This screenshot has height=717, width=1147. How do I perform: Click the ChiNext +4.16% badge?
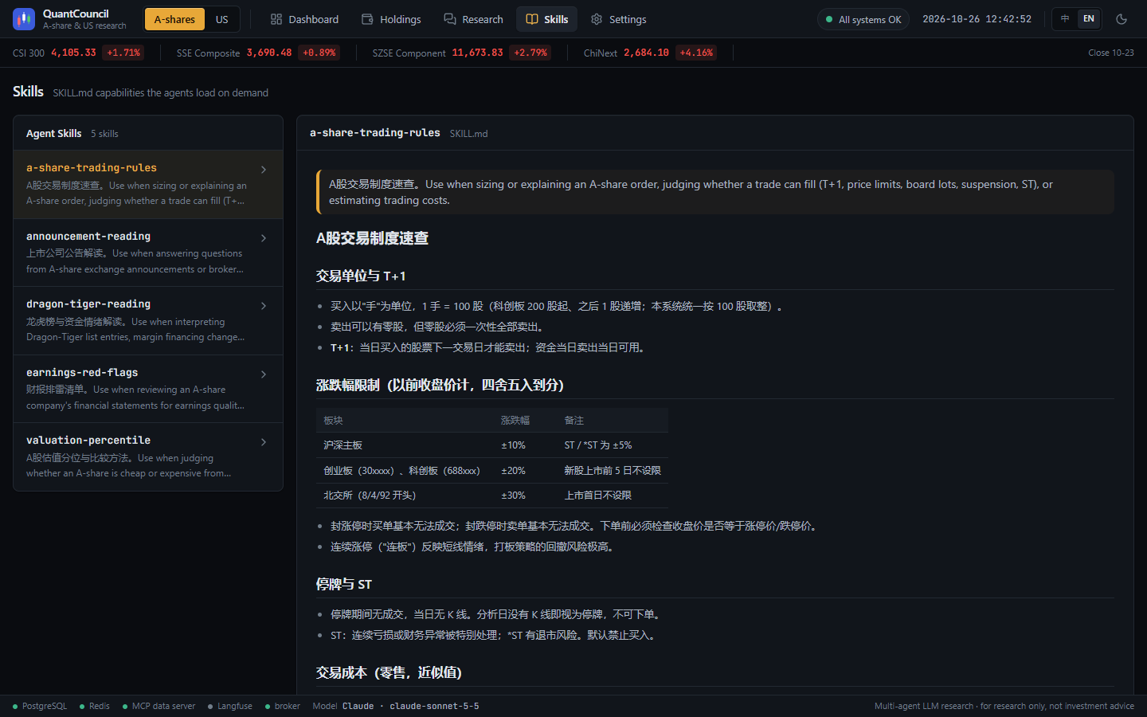point(696,53)
